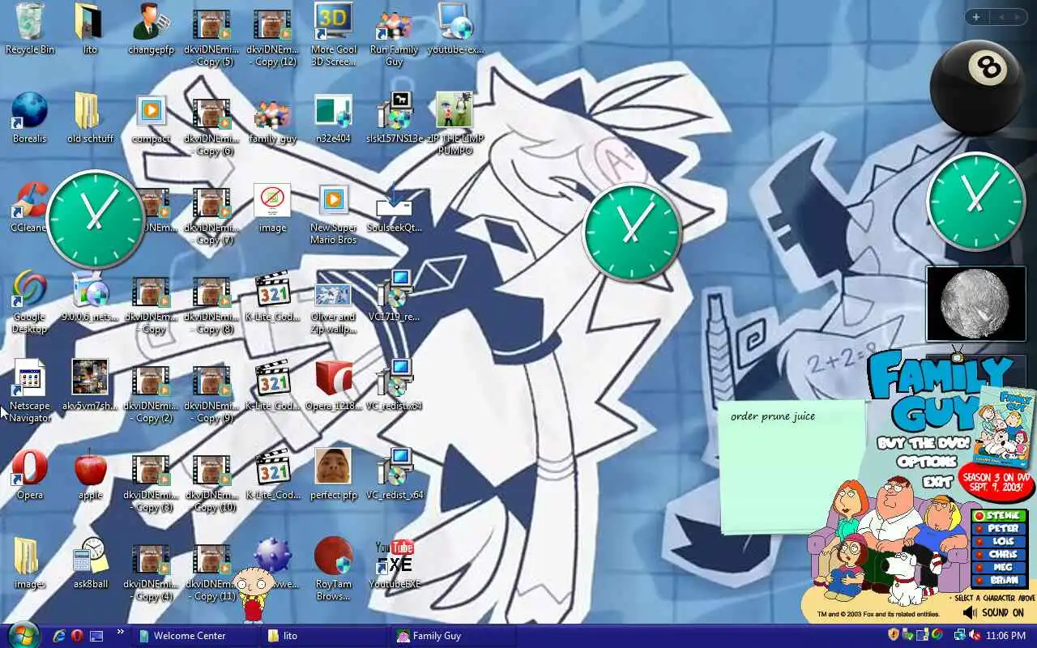Screen dimensions: 1037x648
Task: Open the Windows Start menu
Action: [x=22, y=635]
